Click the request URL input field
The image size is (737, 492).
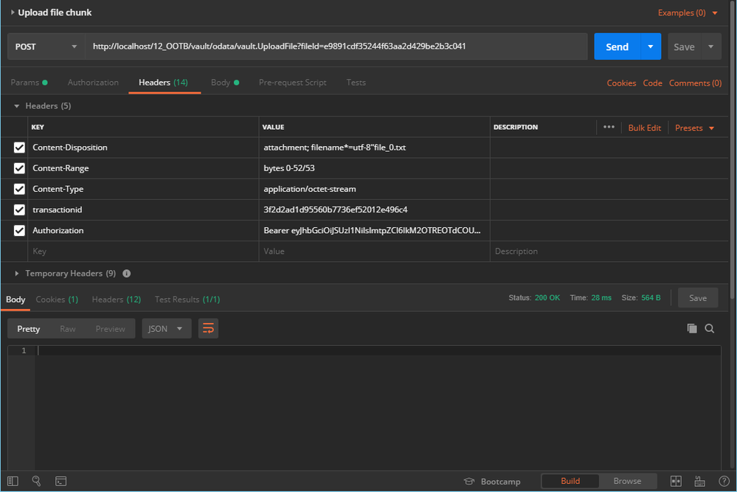pos(336,46)
